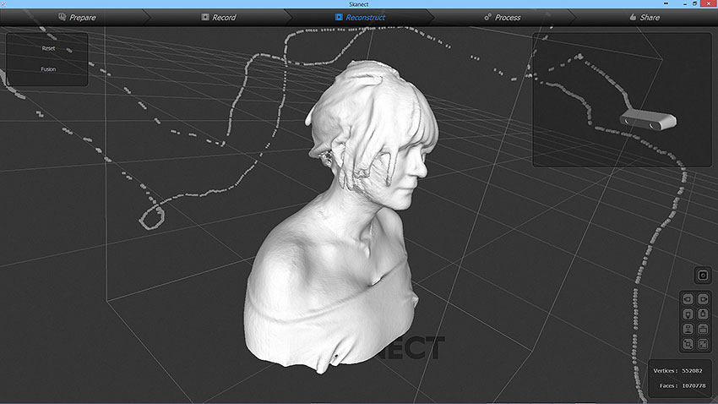The height and width of the screenshot is (404, 718).
Task: Choose the front person view icon
Action: (688, 329)
